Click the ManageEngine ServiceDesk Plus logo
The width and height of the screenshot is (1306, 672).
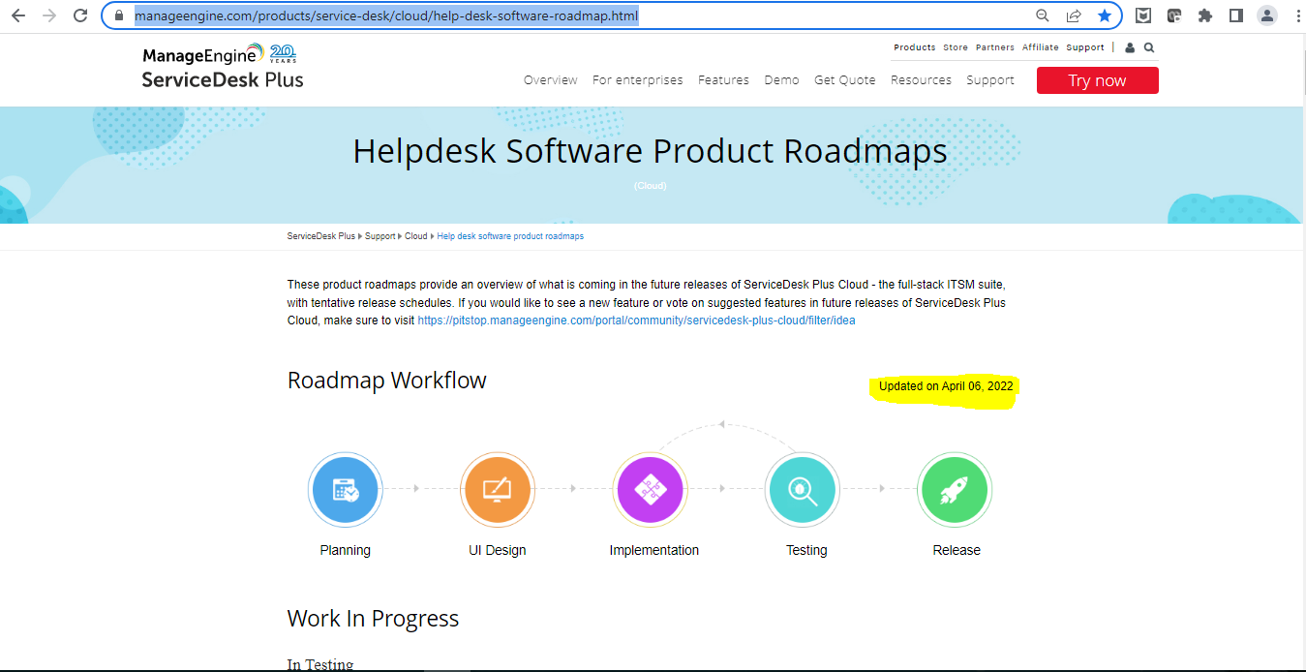coord(223,66)
